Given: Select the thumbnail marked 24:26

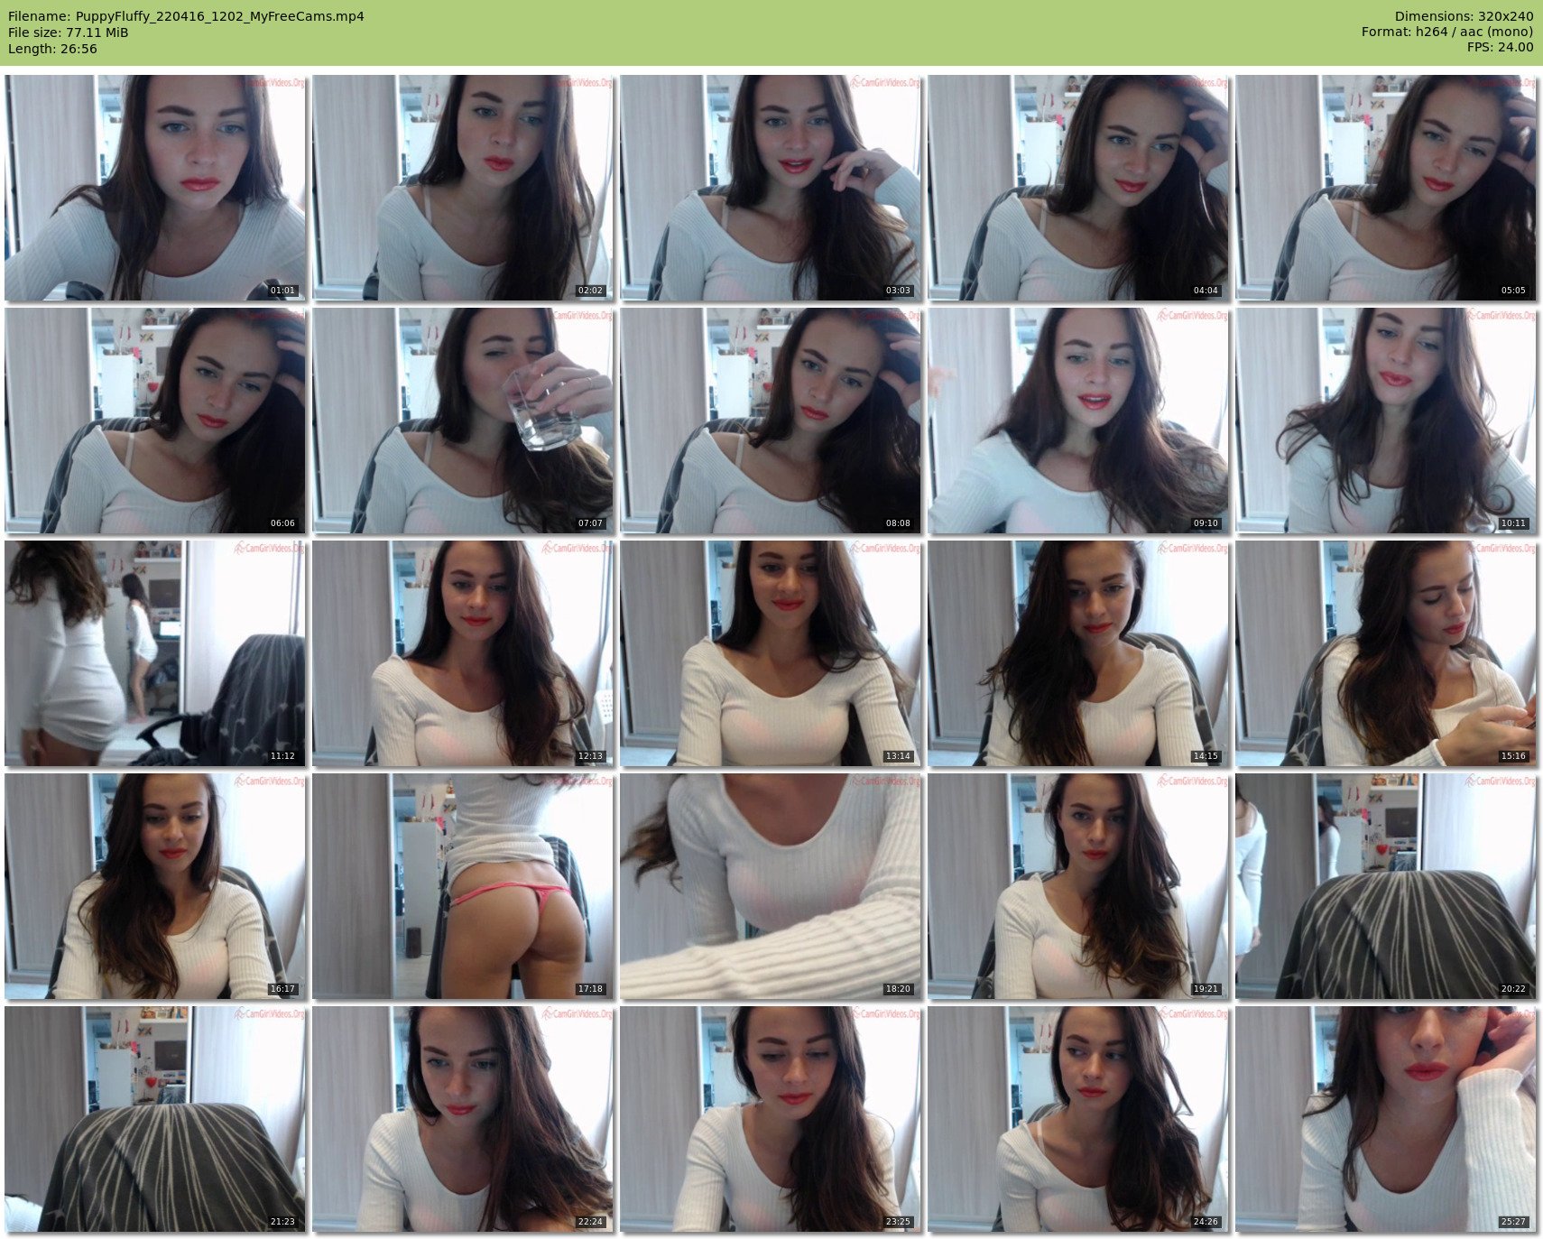Looking at the screenshot, I should pos(1078,1119).
